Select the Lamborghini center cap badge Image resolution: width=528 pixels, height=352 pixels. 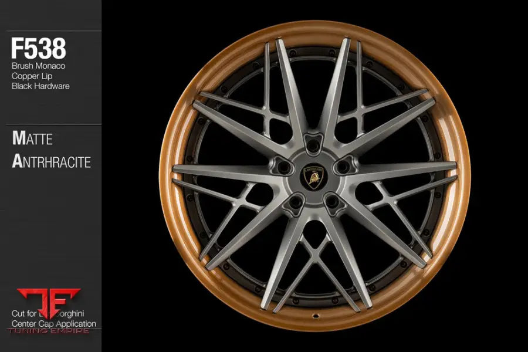(x=314, y=178)
